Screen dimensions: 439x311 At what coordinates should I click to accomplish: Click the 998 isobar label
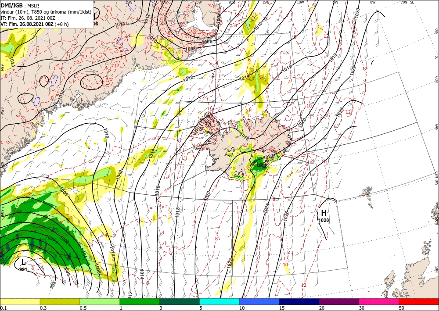click(x=67, y=272)
